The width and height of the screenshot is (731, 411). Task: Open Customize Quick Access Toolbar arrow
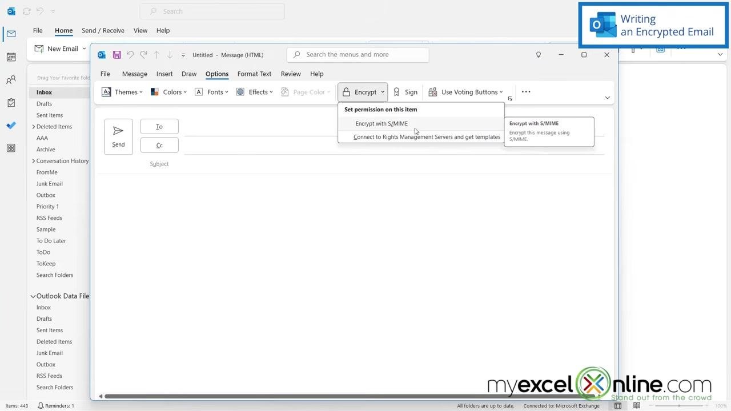183,55
